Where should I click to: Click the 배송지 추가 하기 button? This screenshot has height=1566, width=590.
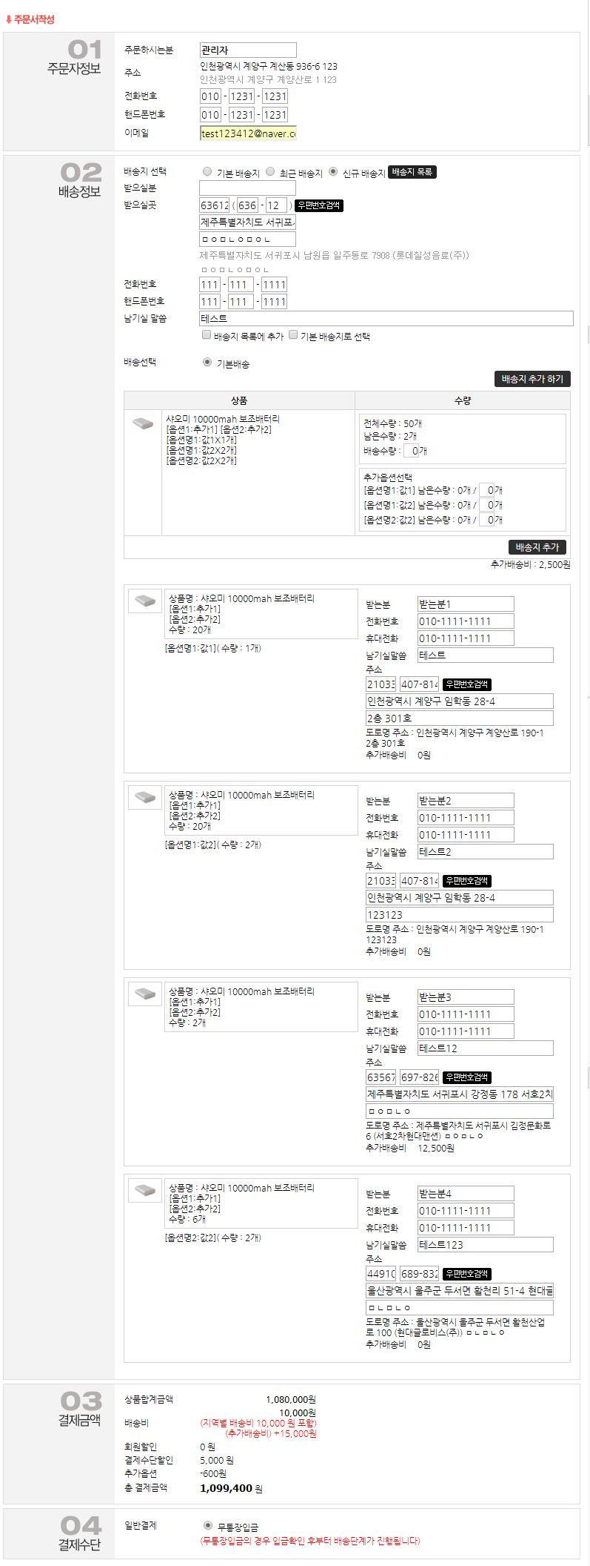[x=532, y=379]
